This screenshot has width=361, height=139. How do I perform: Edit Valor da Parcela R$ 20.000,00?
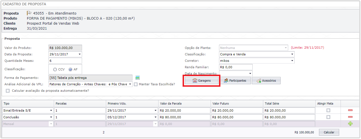click(185, 110)
